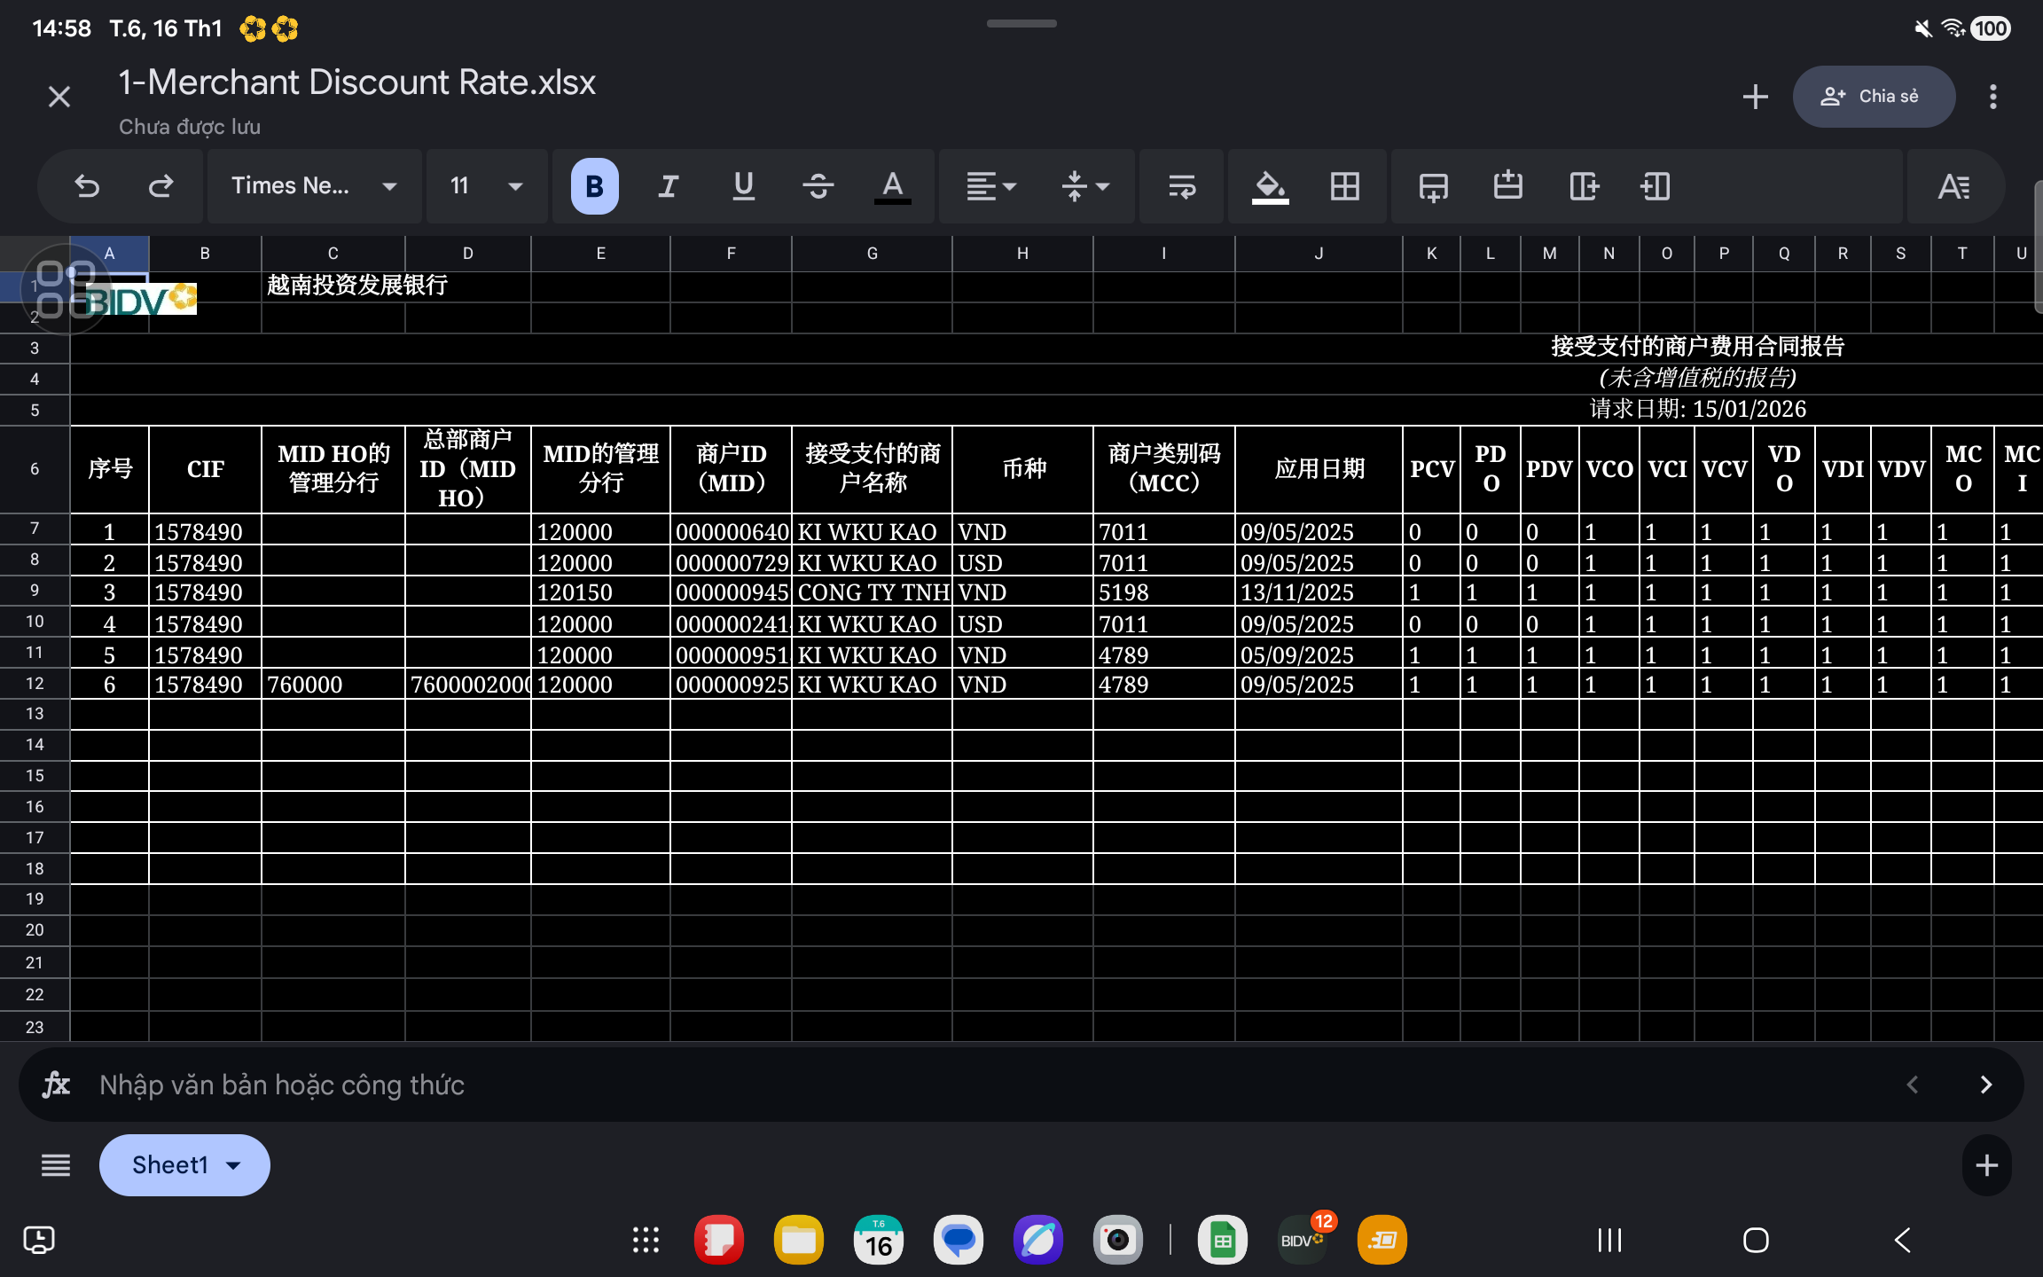
Task: Open the cell borders tool
Action: [1344, 186]
